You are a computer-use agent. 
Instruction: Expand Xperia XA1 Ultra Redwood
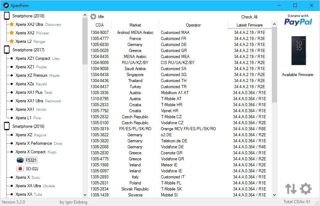[38, 101]
